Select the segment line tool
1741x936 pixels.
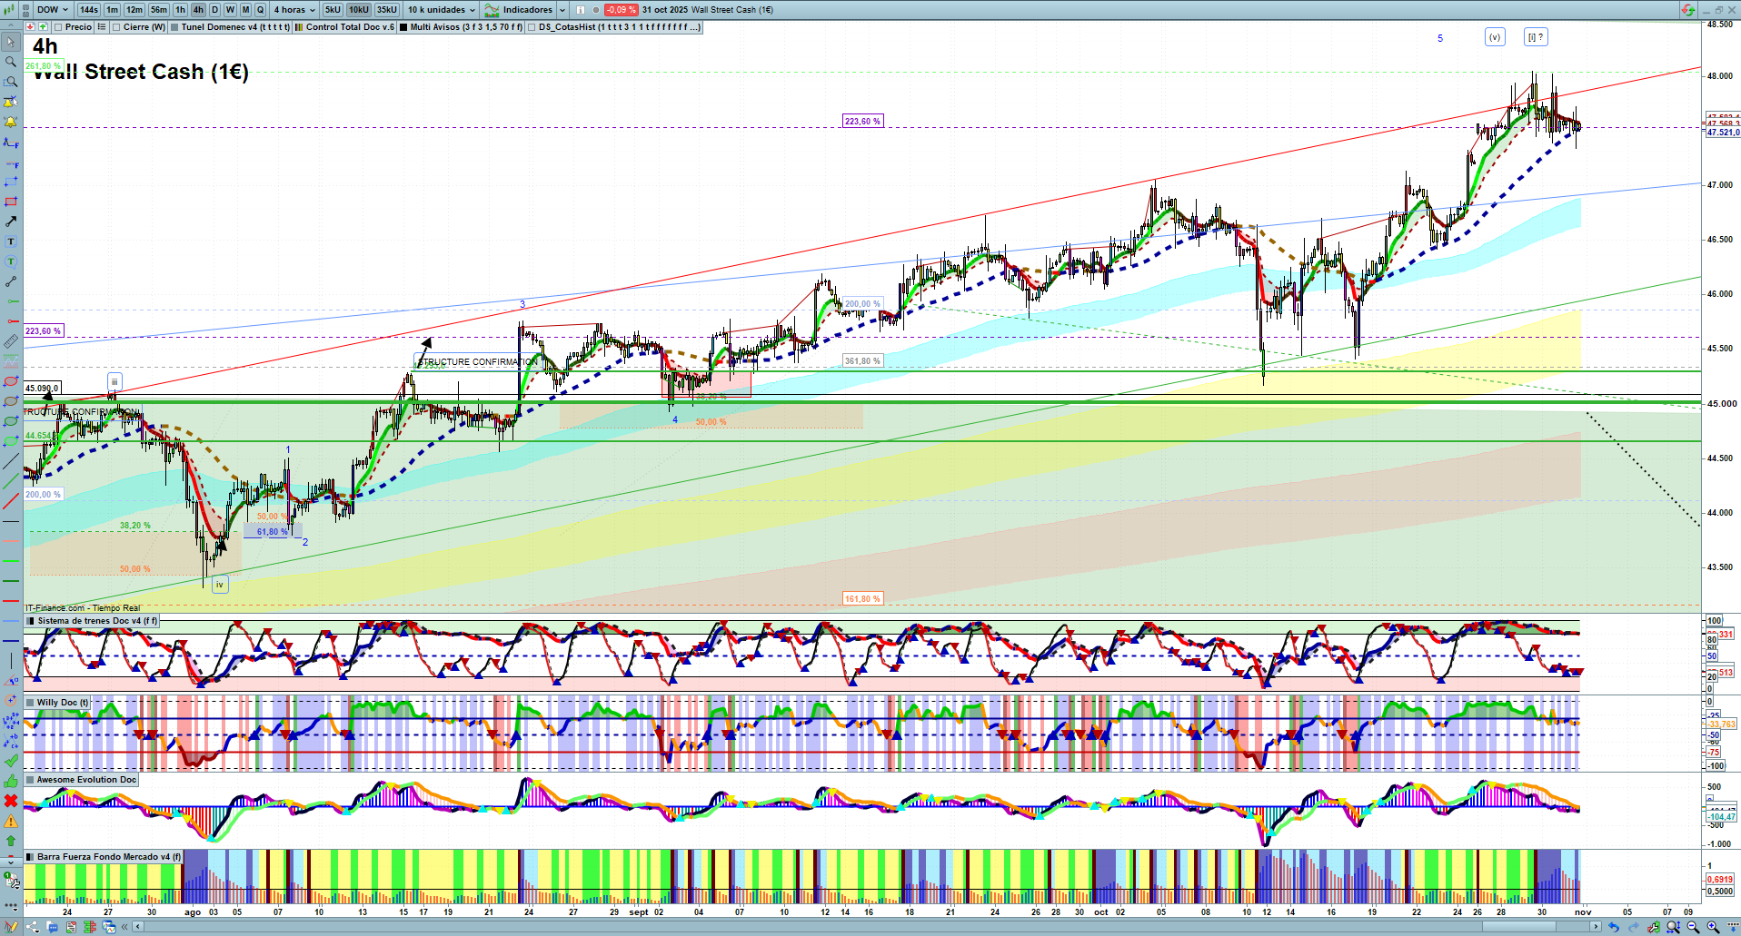[11, 281]
